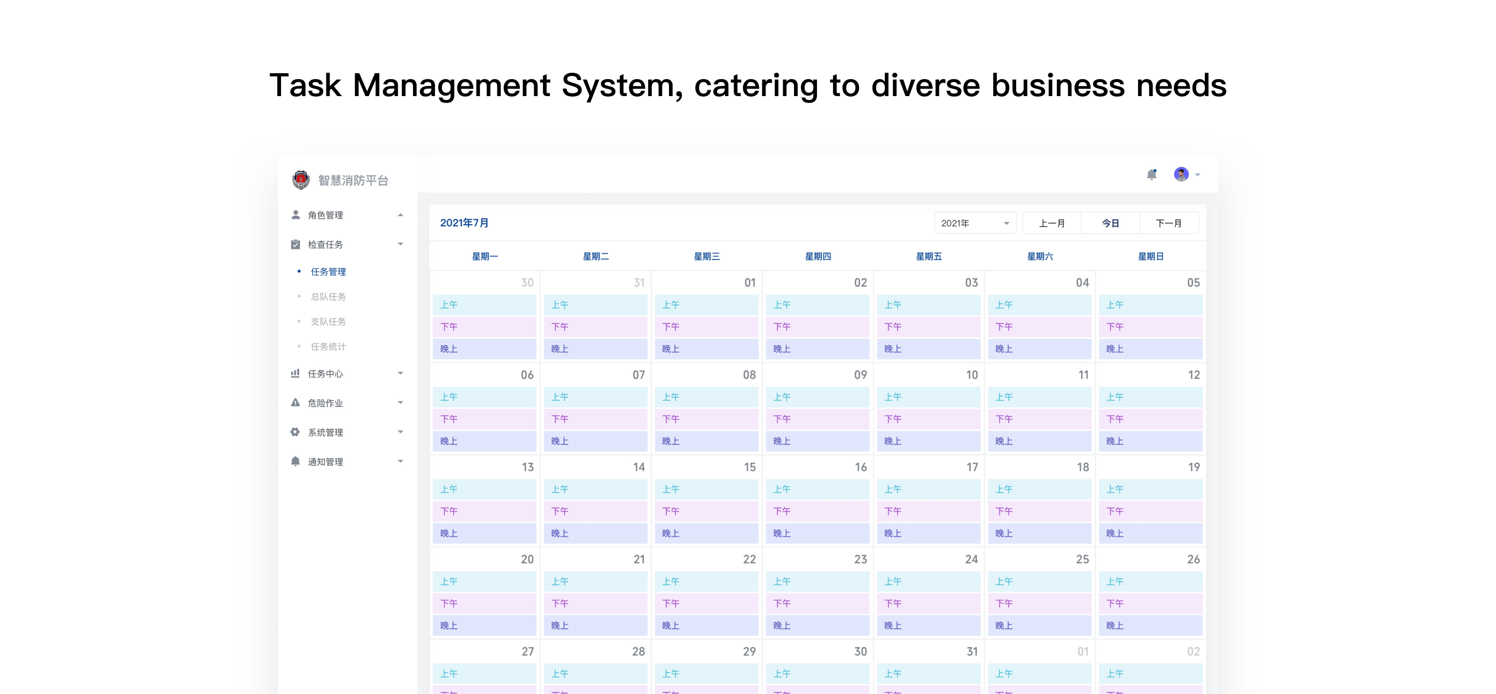Click the 智慧消防平台 logo emblem
Image resolution: width=1496 pixels, height=694 pixels.
tap(301, 180)
